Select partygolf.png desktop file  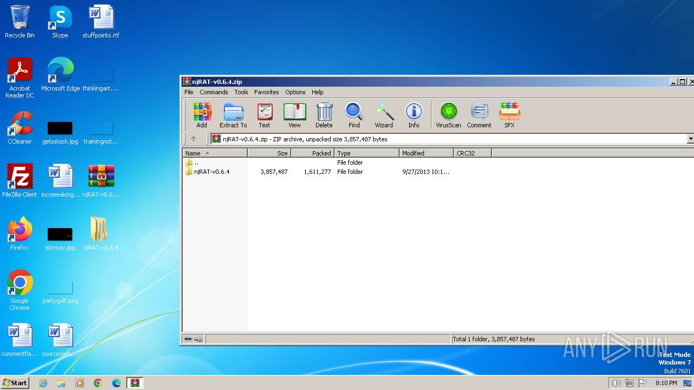pyautogui.click(x=60, y=291)
